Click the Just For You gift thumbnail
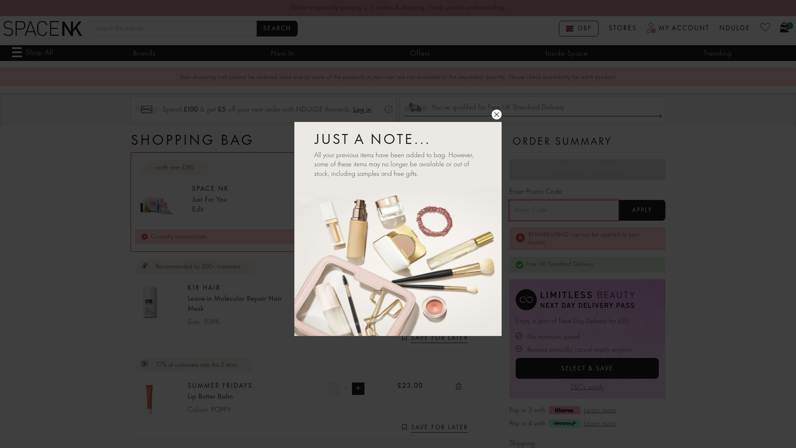 point(157,205)
